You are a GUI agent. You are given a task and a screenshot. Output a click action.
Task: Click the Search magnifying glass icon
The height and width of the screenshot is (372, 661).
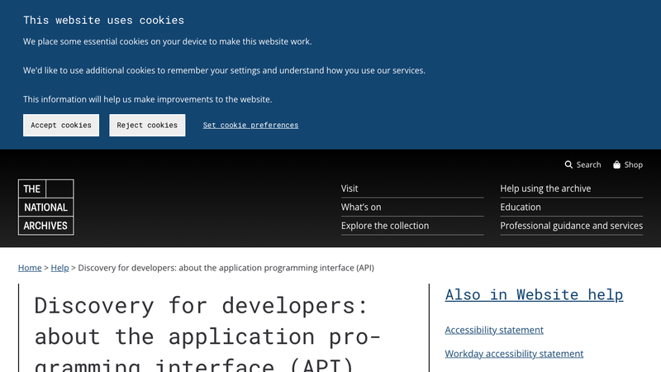(568, 165)
